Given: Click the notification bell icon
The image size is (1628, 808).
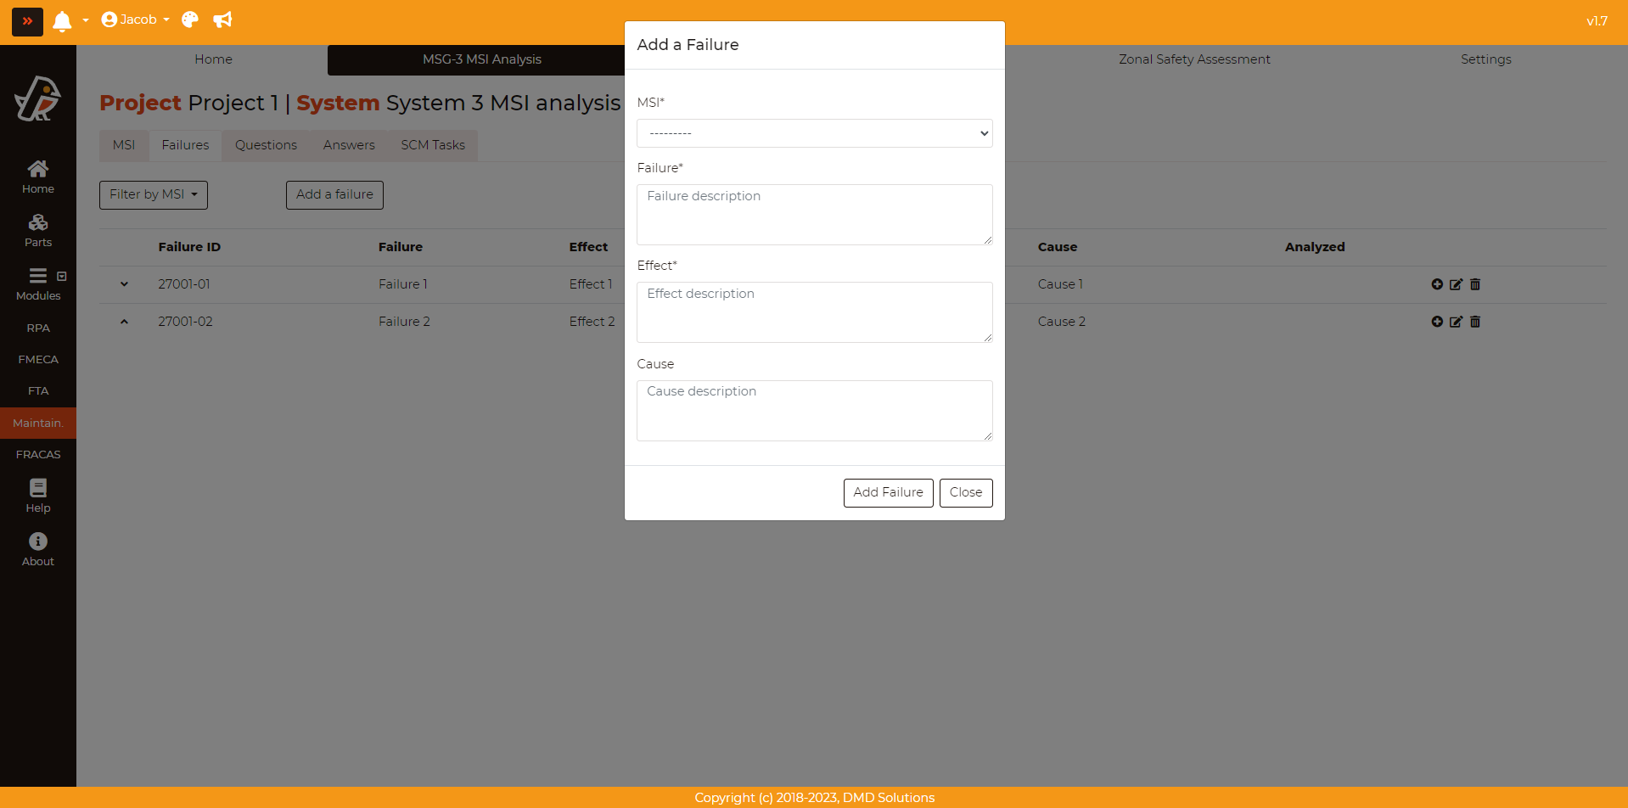Looking at the screenshot, I should click(62, 21).
